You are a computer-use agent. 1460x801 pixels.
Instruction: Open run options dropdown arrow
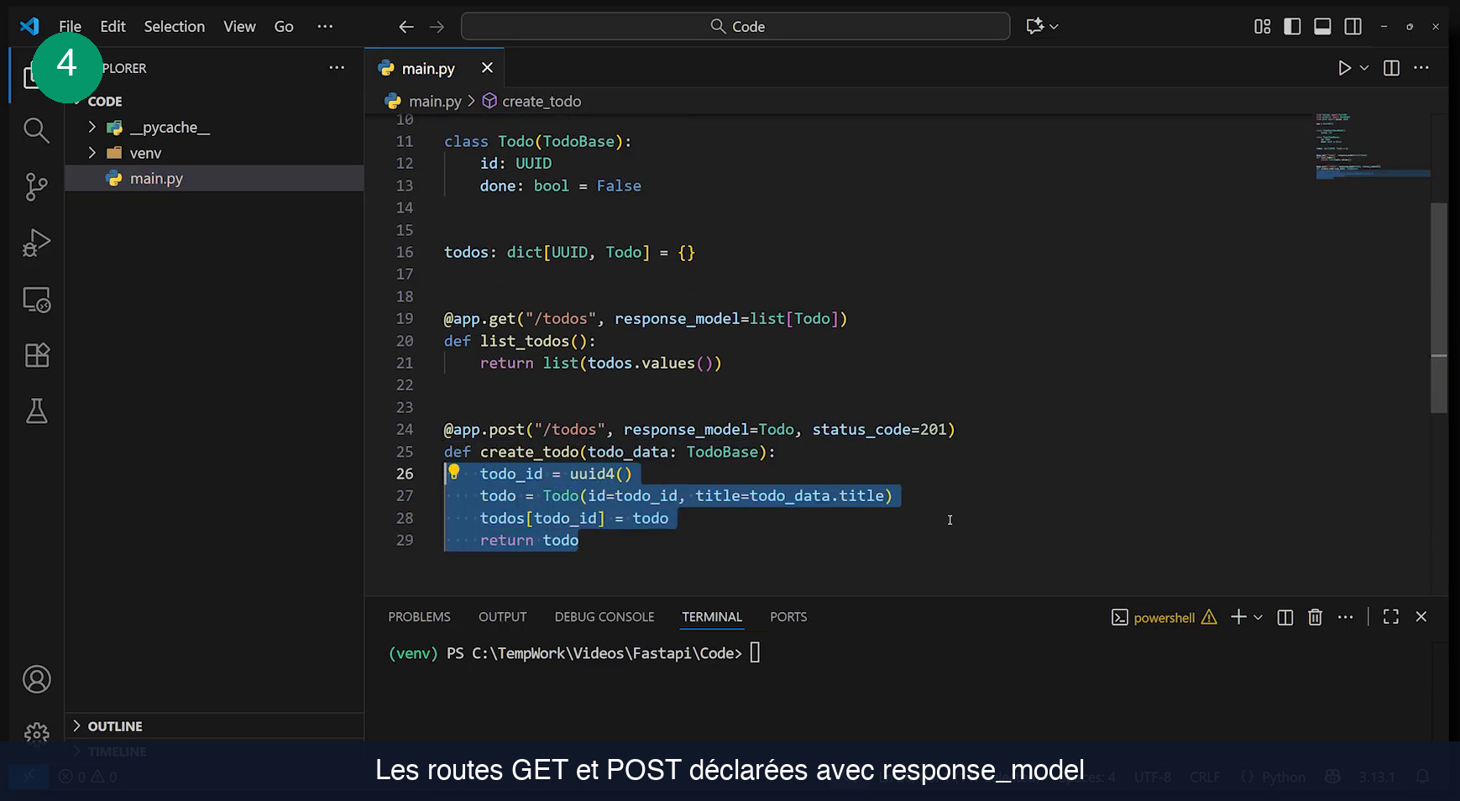(1364, 68)
